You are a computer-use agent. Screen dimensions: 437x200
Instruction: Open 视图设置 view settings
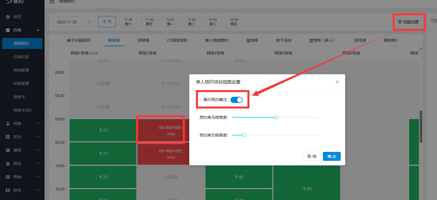(x=408, y=22)
